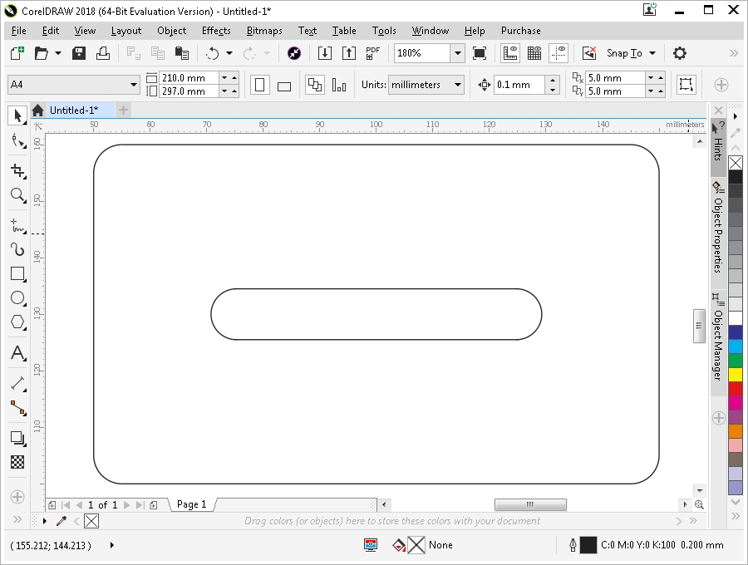Screen dimensions: 748x565
Task: Choose the Rectangle tool
Action: [17, 273]
